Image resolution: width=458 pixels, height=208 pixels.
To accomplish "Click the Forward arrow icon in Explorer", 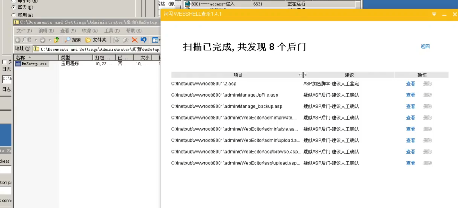I will point(43,40).
